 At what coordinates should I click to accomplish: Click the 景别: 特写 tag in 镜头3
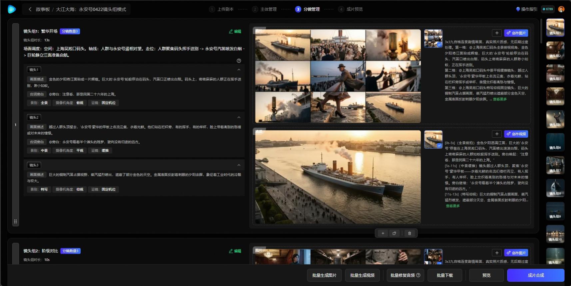click(39, 189)
